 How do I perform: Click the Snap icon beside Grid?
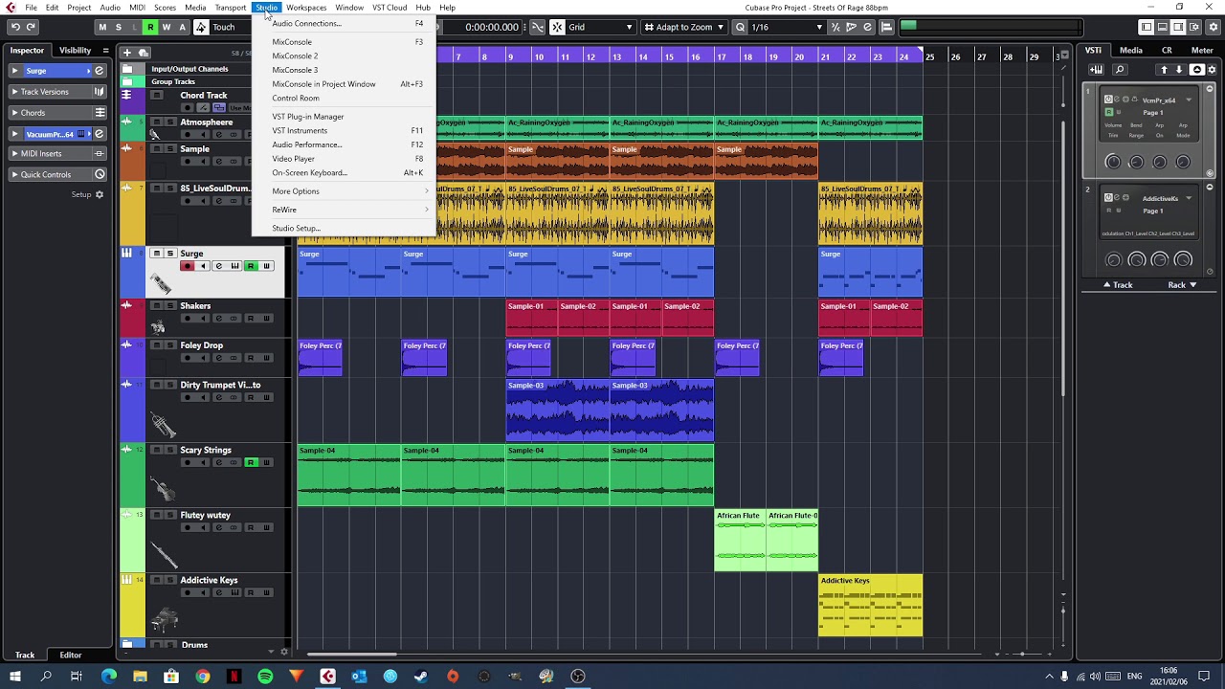(557, 27)
